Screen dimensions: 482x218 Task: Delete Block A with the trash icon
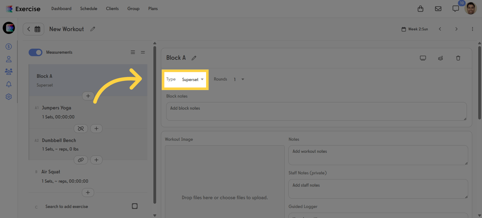point(458,58)
